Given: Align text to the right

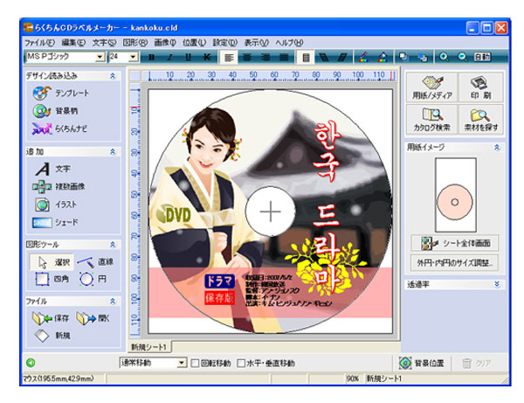Looking at the screenshot, I should point(265,58).
